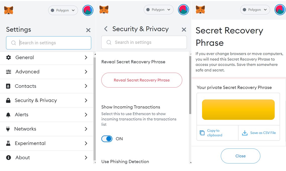286x171 pixels.
Task: Turn off Show Incoming Transactions toggle
Action: coord(107,139)
